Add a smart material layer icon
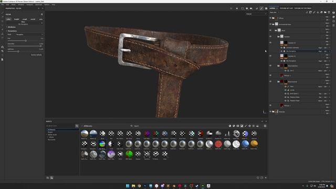Viewport: 336px width, 189px height. tap(321, 13)
